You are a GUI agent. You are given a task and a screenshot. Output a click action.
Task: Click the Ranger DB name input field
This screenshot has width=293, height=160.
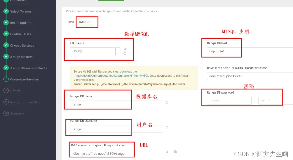click(116, 104)
